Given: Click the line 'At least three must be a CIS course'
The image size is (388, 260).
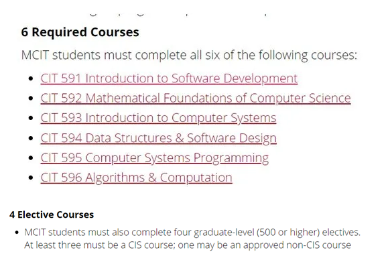Looking at the screenshot, I should click(100, 245).
